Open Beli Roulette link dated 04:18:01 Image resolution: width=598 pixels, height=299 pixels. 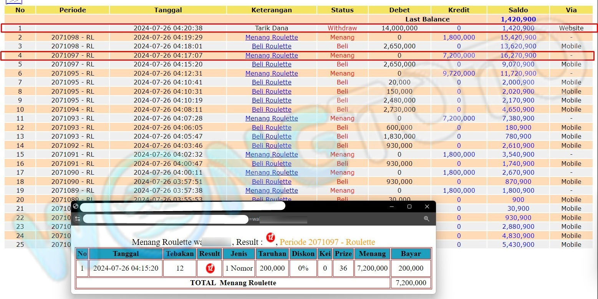272,46
